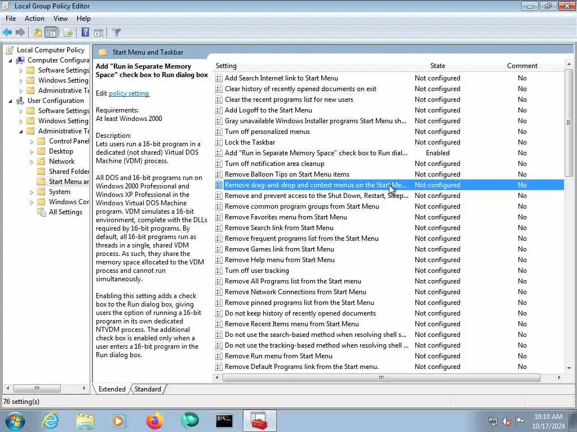Expand the Windows Components tree node
The image size is (577, 432).
[x=32, y=202]
